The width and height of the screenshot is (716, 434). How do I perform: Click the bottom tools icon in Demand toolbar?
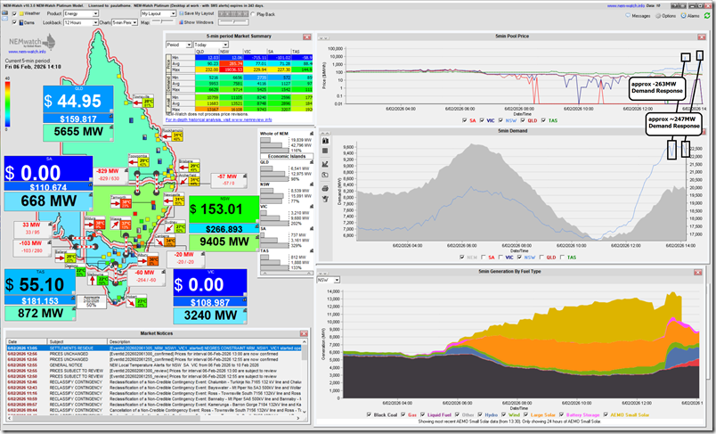[x=325, y=200]
